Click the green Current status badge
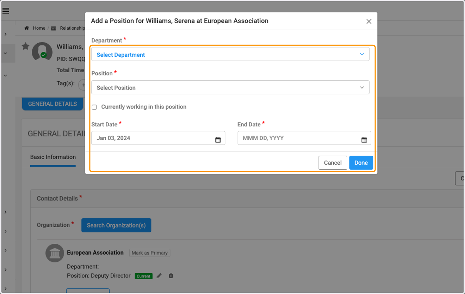The width and height of the screenshot is (465, 294). click(x=144, y=276)
